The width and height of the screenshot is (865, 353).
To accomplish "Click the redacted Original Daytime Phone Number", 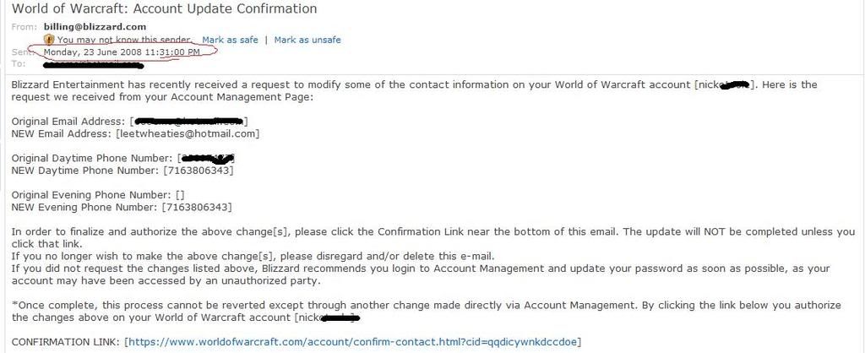I will click(208, 158).
